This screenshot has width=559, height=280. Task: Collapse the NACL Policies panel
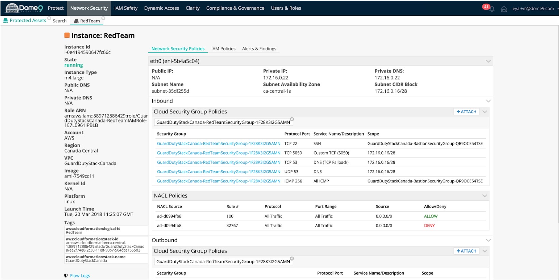click(x=485, y=196)
